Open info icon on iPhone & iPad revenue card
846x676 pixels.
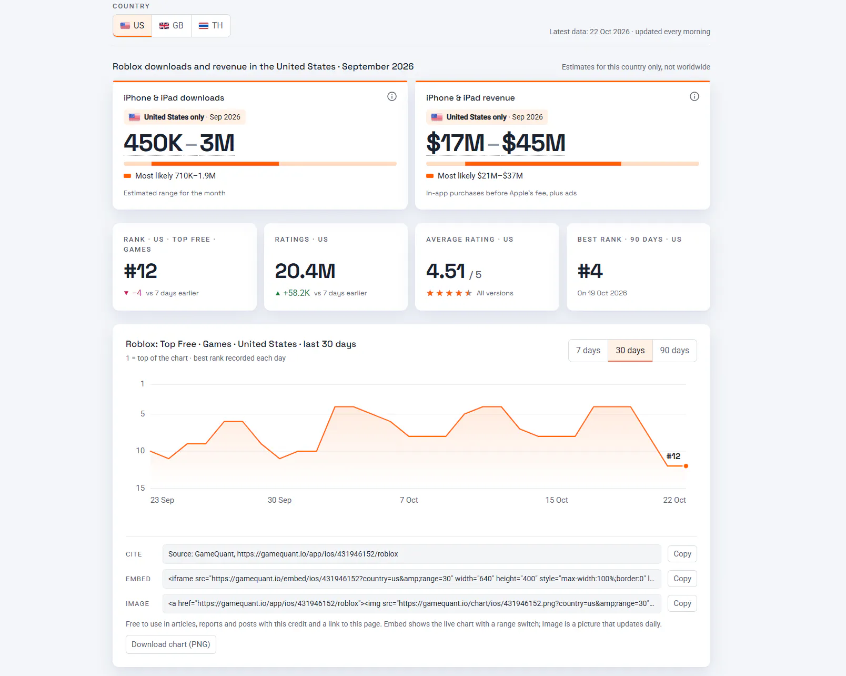point(694,96)
